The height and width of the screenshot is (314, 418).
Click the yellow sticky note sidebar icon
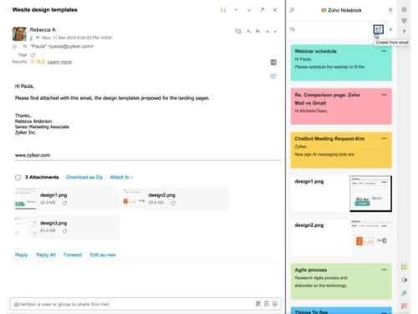pyautogui.click(x=404, y=266)
